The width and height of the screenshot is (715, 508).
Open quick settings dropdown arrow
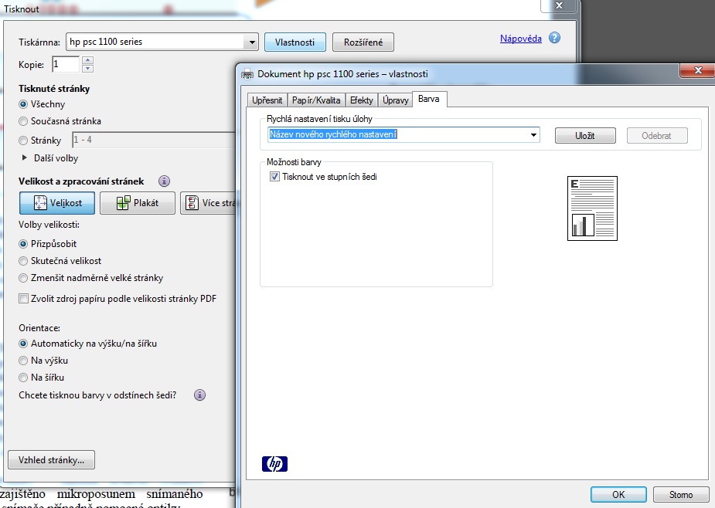(x=533, y=135)
